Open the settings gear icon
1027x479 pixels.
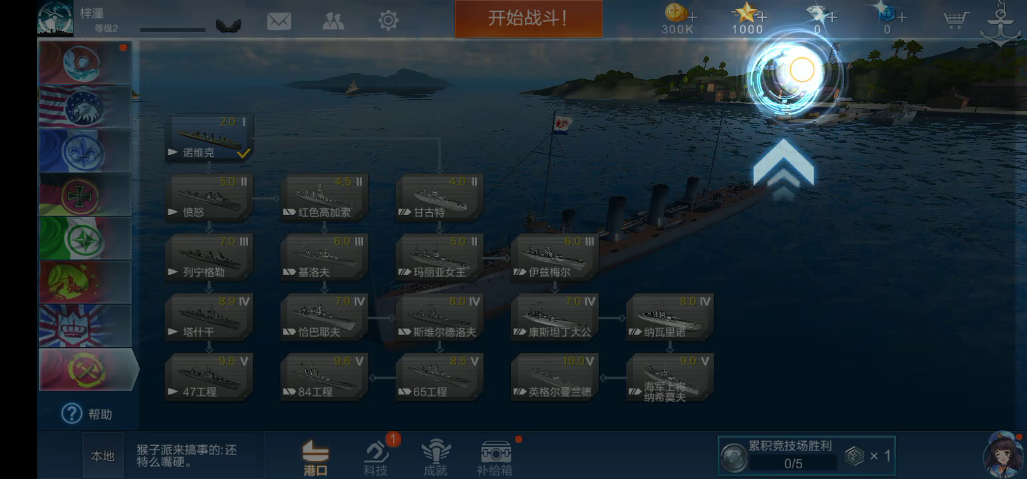click(x=388, y=21)
